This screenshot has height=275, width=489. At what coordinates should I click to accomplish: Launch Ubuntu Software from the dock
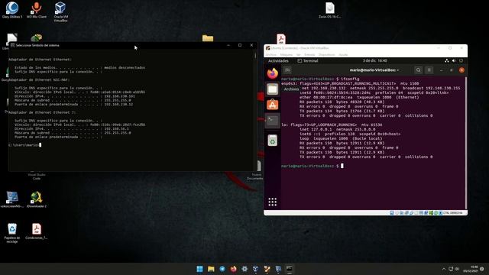pos(272,105)
